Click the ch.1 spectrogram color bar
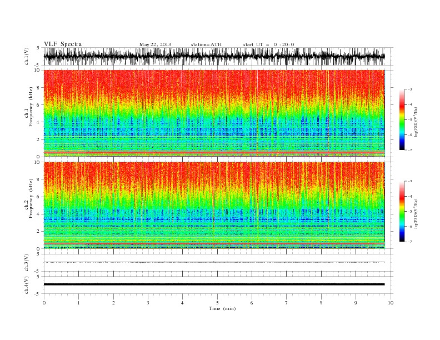This screenshot has width=440, height=340. (402, 119)
